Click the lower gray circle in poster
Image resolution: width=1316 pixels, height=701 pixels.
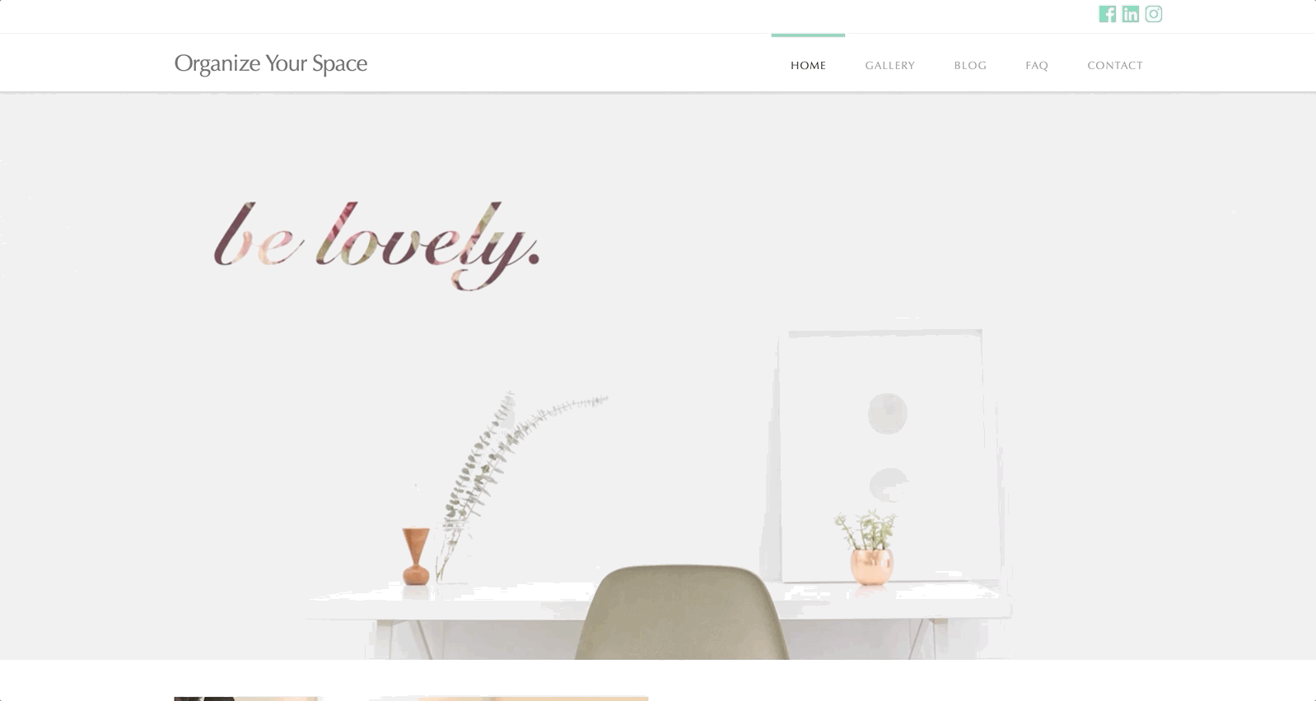889,485
